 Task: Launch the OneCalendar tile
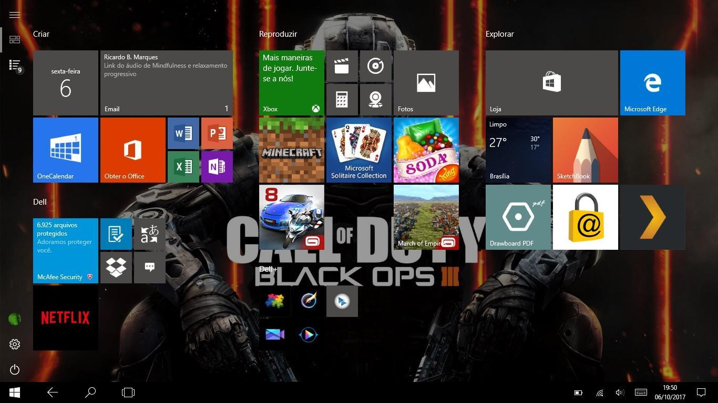coord(66,150)
